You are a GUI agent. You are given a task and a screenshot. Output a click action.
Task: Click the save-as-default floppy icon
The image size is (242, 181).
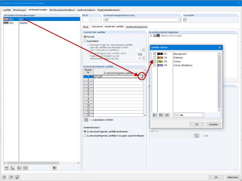coord(17,177)
